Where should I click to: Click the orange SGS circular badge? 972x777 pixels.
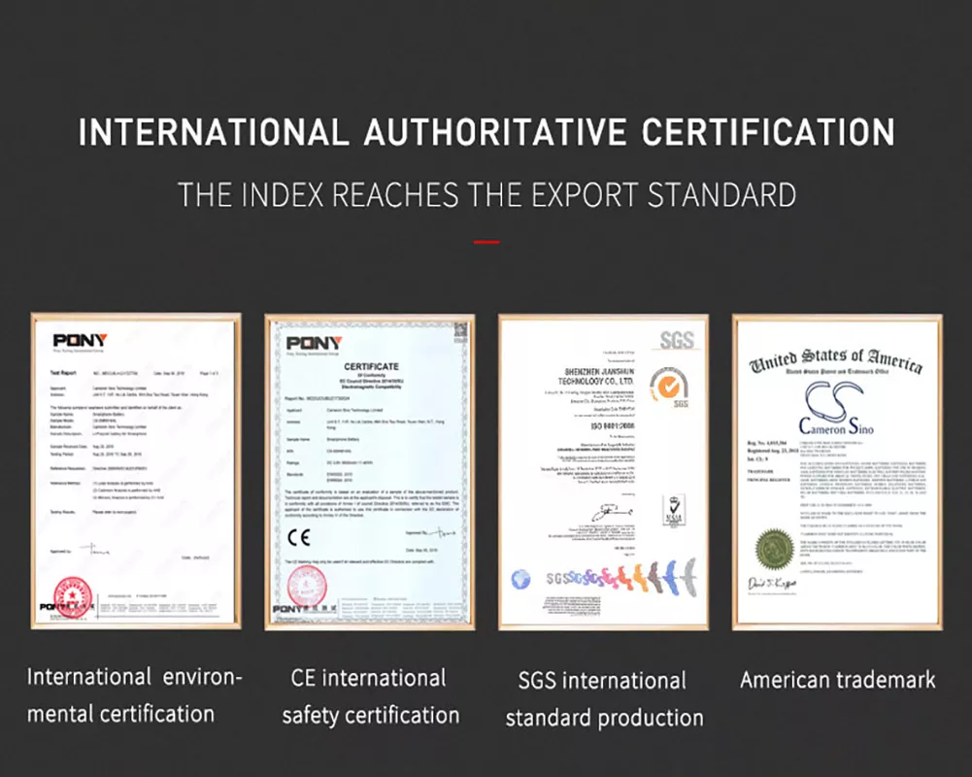tap(668, 384)
